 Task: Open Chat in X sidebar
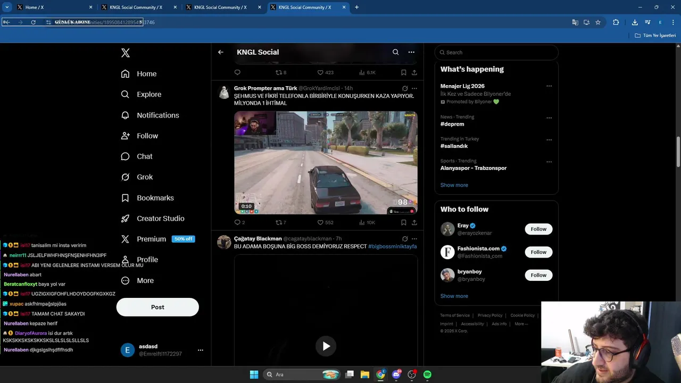(x=137, y=156)
